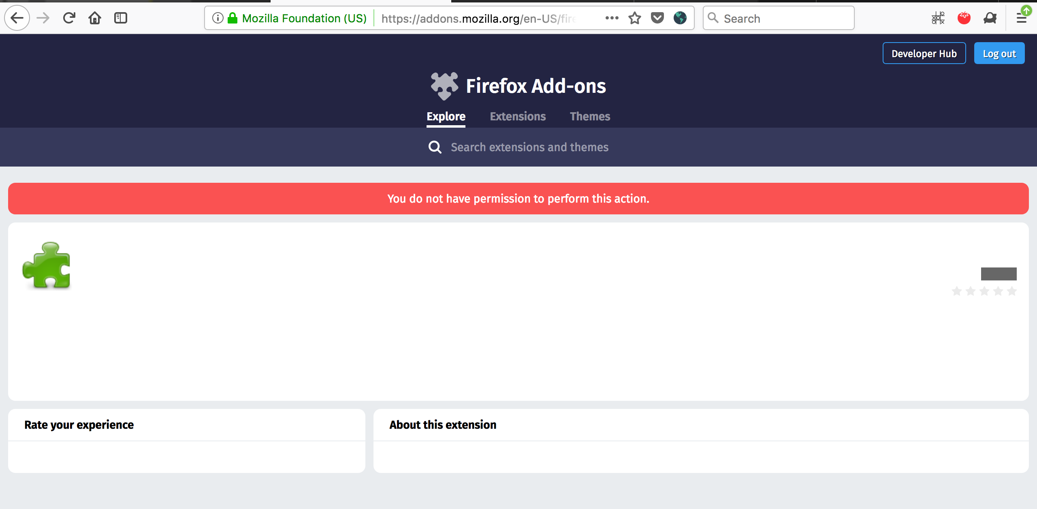The width and height of the screenshot is (1037, 509).
Task: Click the permission error banner message
Action: point(518,199)
